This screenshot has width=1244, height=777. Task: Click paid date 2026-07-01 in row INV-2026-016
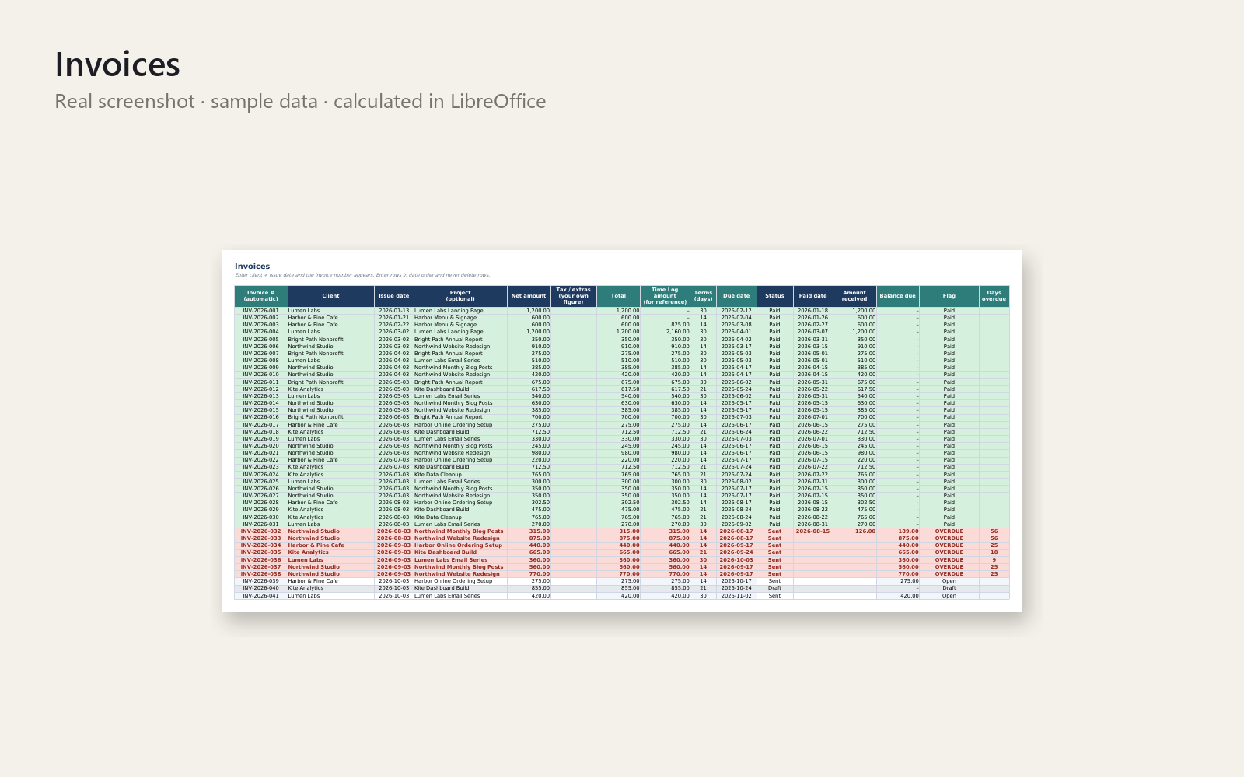(813, 417)
